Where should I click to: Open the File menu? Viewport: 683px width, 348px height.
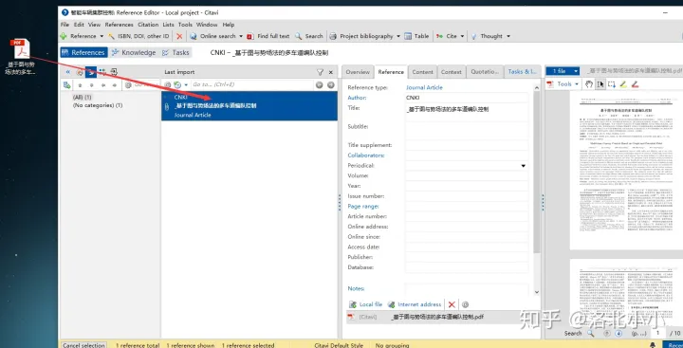coord(65,25)
